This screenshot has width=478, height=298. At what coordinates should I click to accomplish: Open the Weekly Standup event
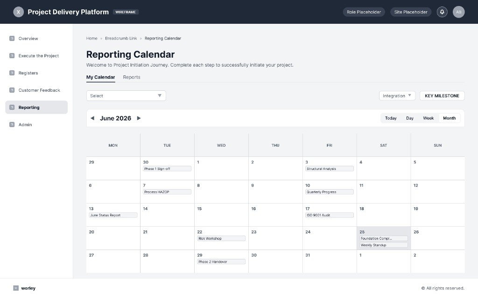384,245
